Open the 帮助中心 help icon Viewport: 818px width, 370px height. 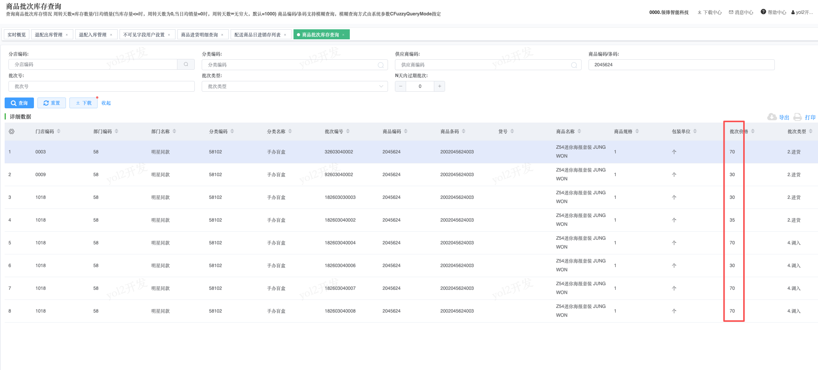point(763,12)
